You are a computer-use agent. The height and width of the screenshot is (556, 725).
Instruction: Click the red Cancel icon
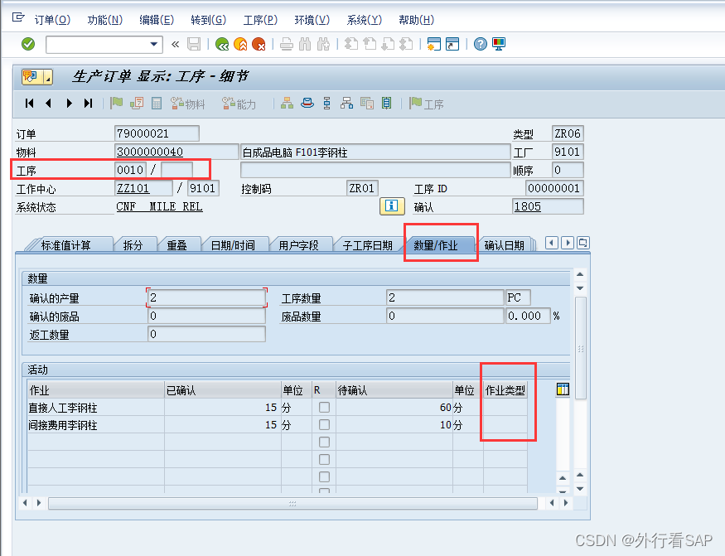click(259, 45)
